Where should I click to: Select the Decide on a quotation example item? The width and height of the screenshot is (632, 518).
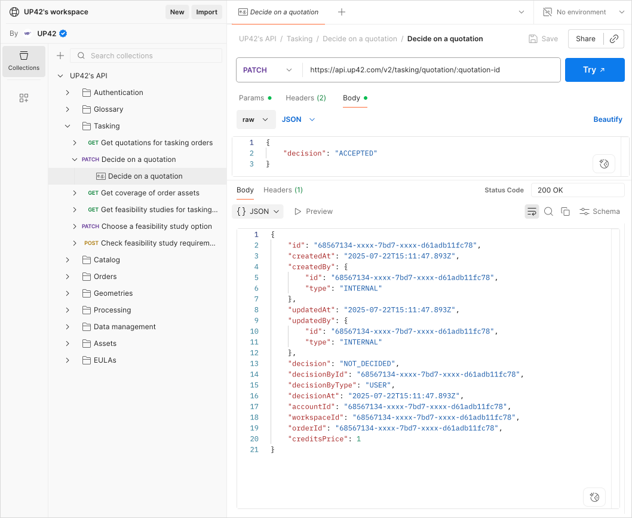tap(137, 176)
